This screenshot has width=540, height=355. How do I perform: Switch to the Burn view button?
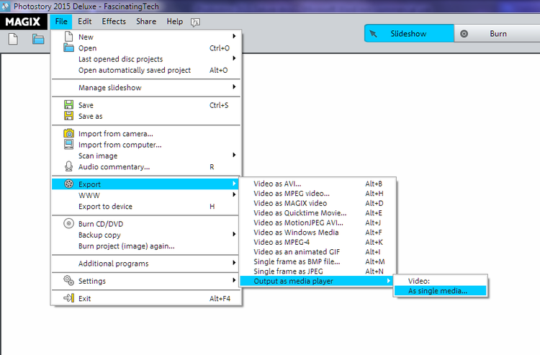pos(498,34)
